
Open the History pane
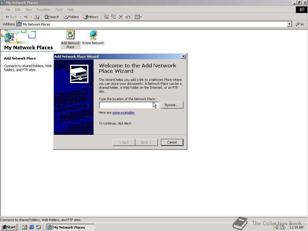91,17
